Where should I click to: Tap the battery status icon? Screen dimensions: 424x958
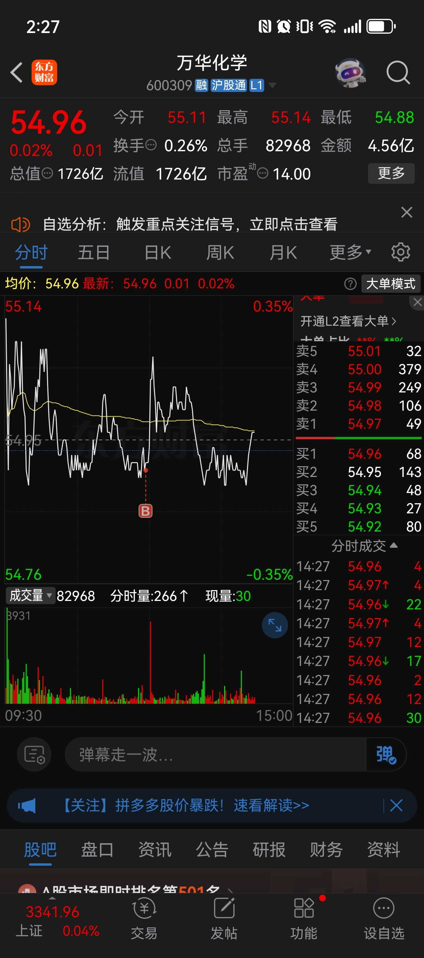point(381,26)
